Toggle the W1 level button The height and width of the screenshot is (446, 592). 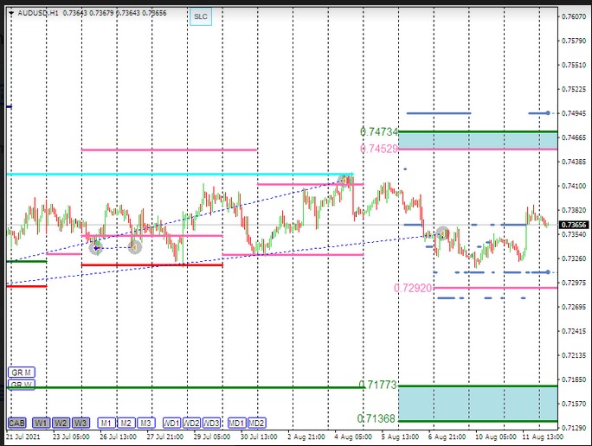[x=41, y=423]
